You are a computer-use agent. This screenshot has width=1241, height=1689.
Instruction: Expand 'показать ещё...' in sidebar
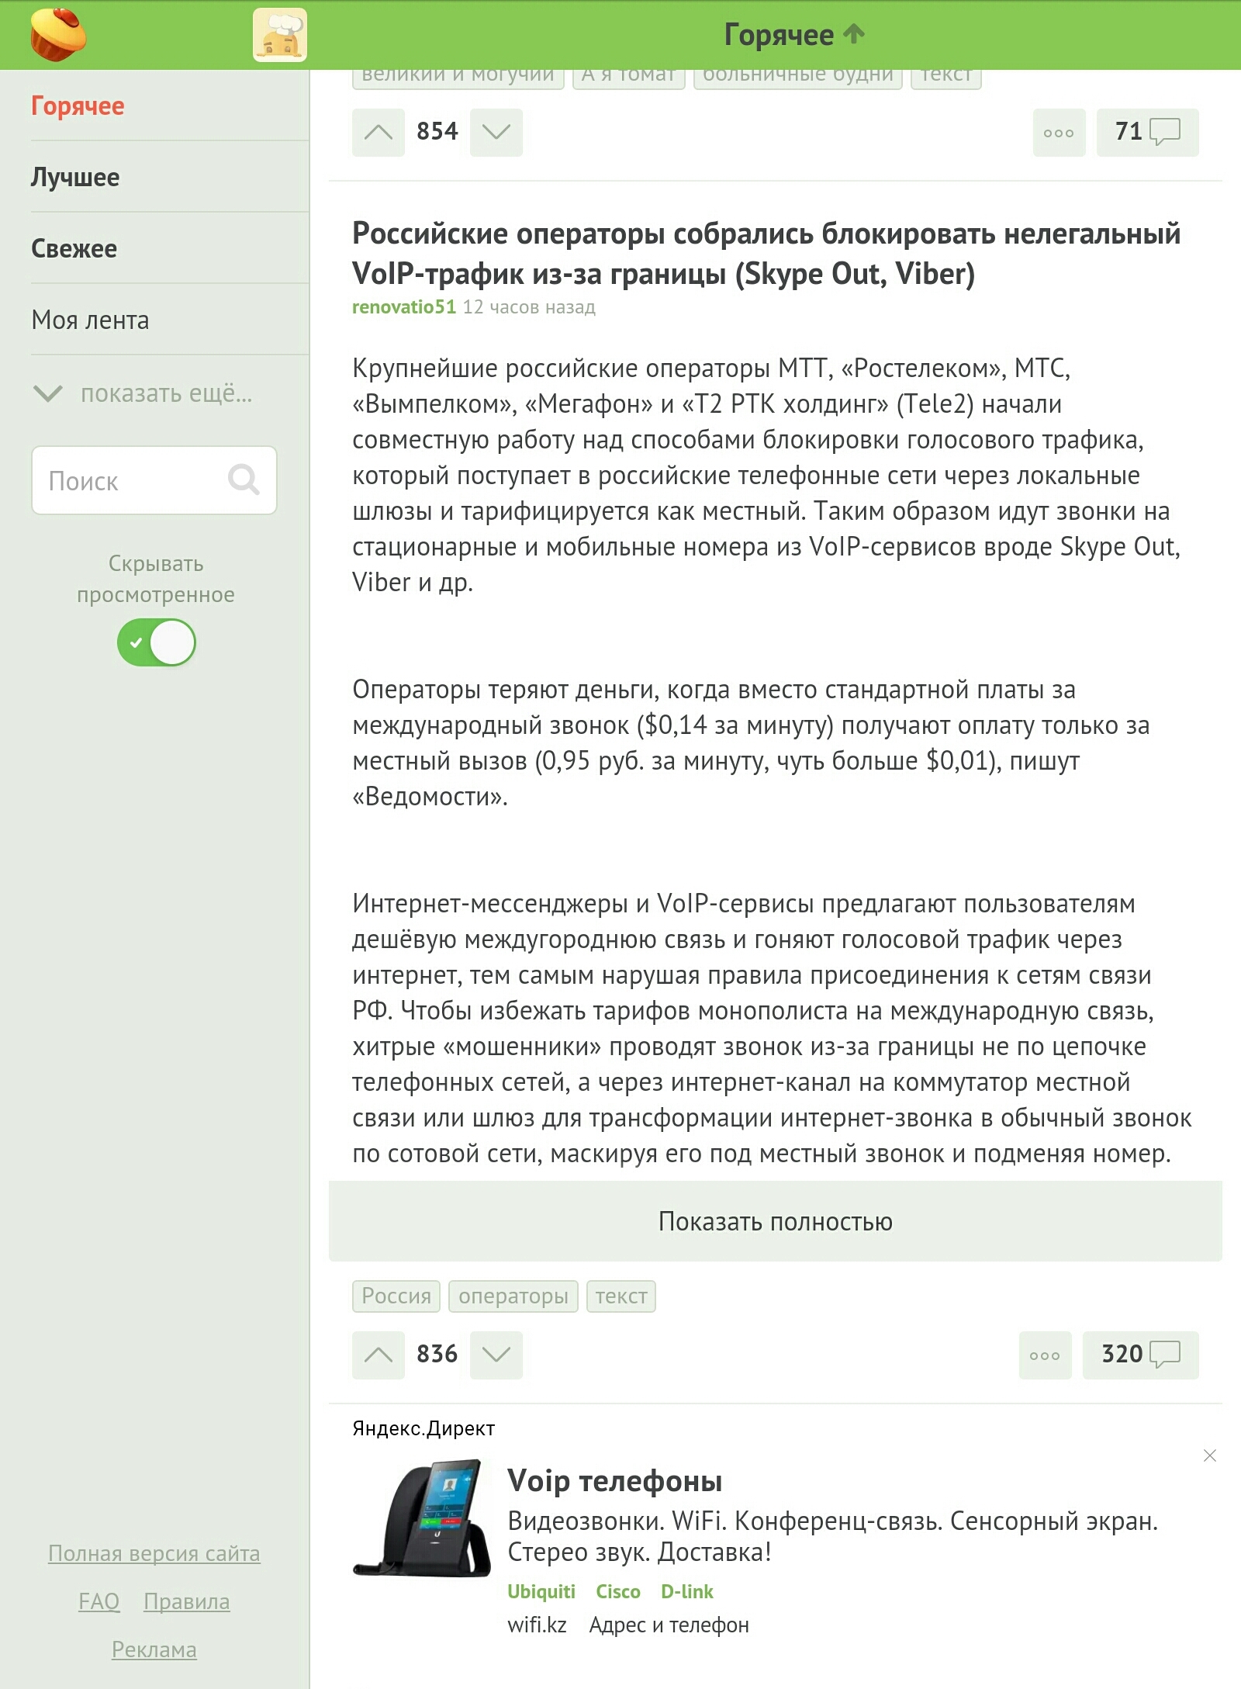point(143,393)
